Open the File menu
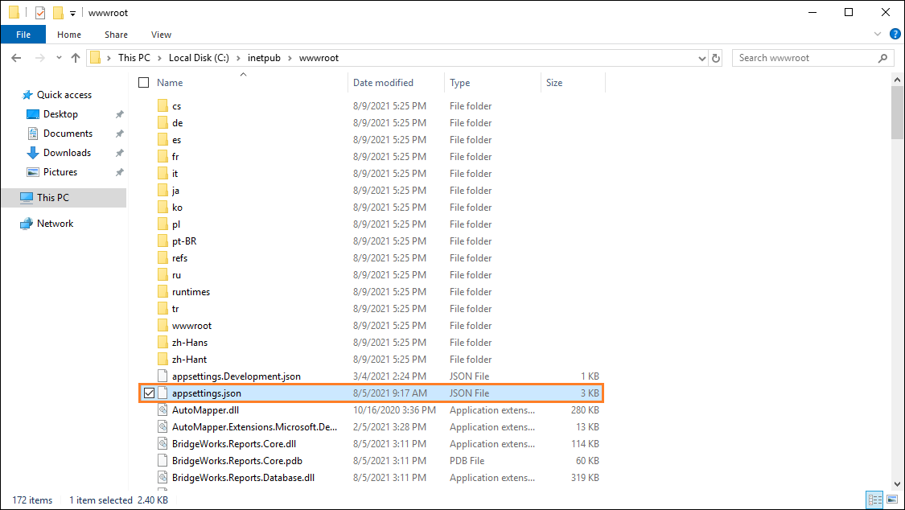Screen dimensions: 905x510 click(23, 34)
